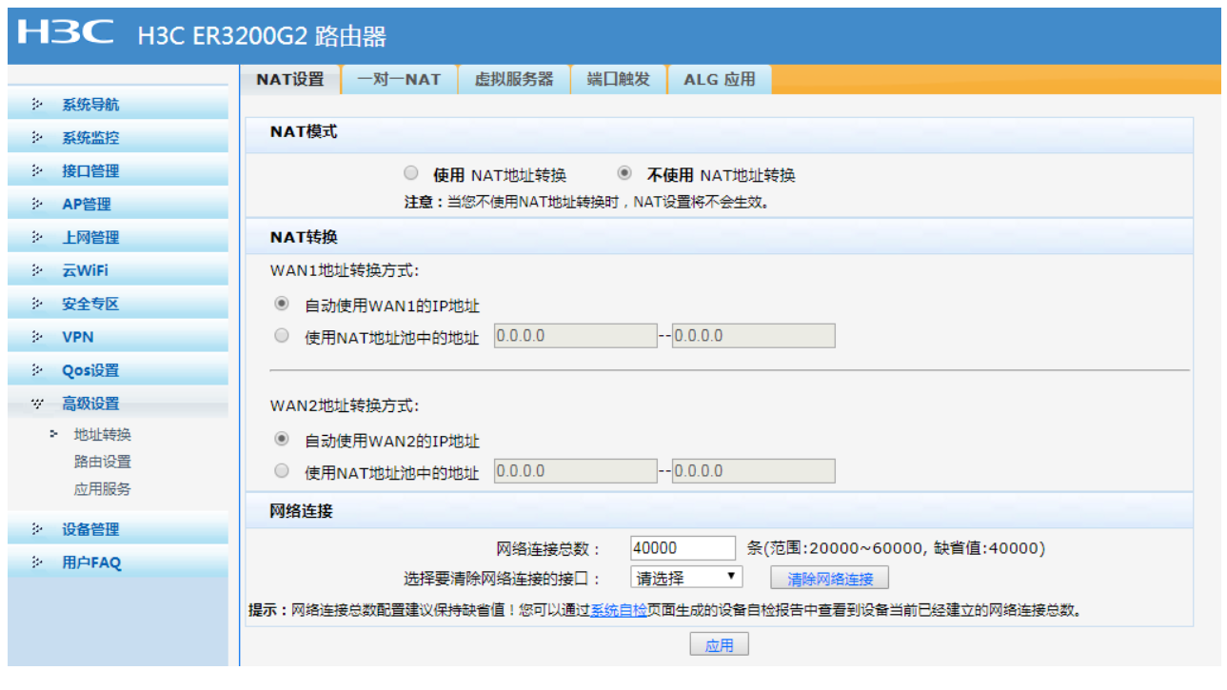
Task: Click WAN2 NAT pool end address field
Action: (754, 471)
